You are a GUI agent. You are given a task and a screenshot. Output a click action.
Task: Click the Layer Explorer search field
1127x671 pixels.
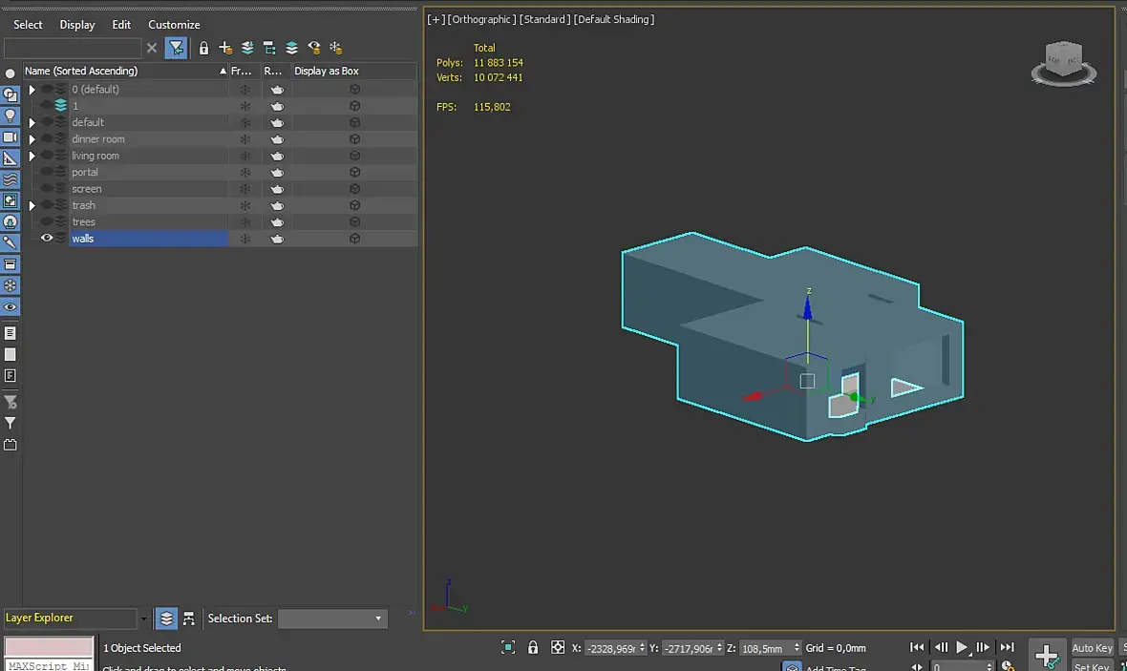pyautogui.click(x=73, y=48)
